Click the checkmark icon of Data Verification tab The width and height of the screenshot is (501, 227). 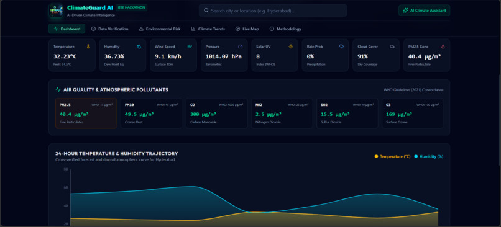(x=94, y=29)
